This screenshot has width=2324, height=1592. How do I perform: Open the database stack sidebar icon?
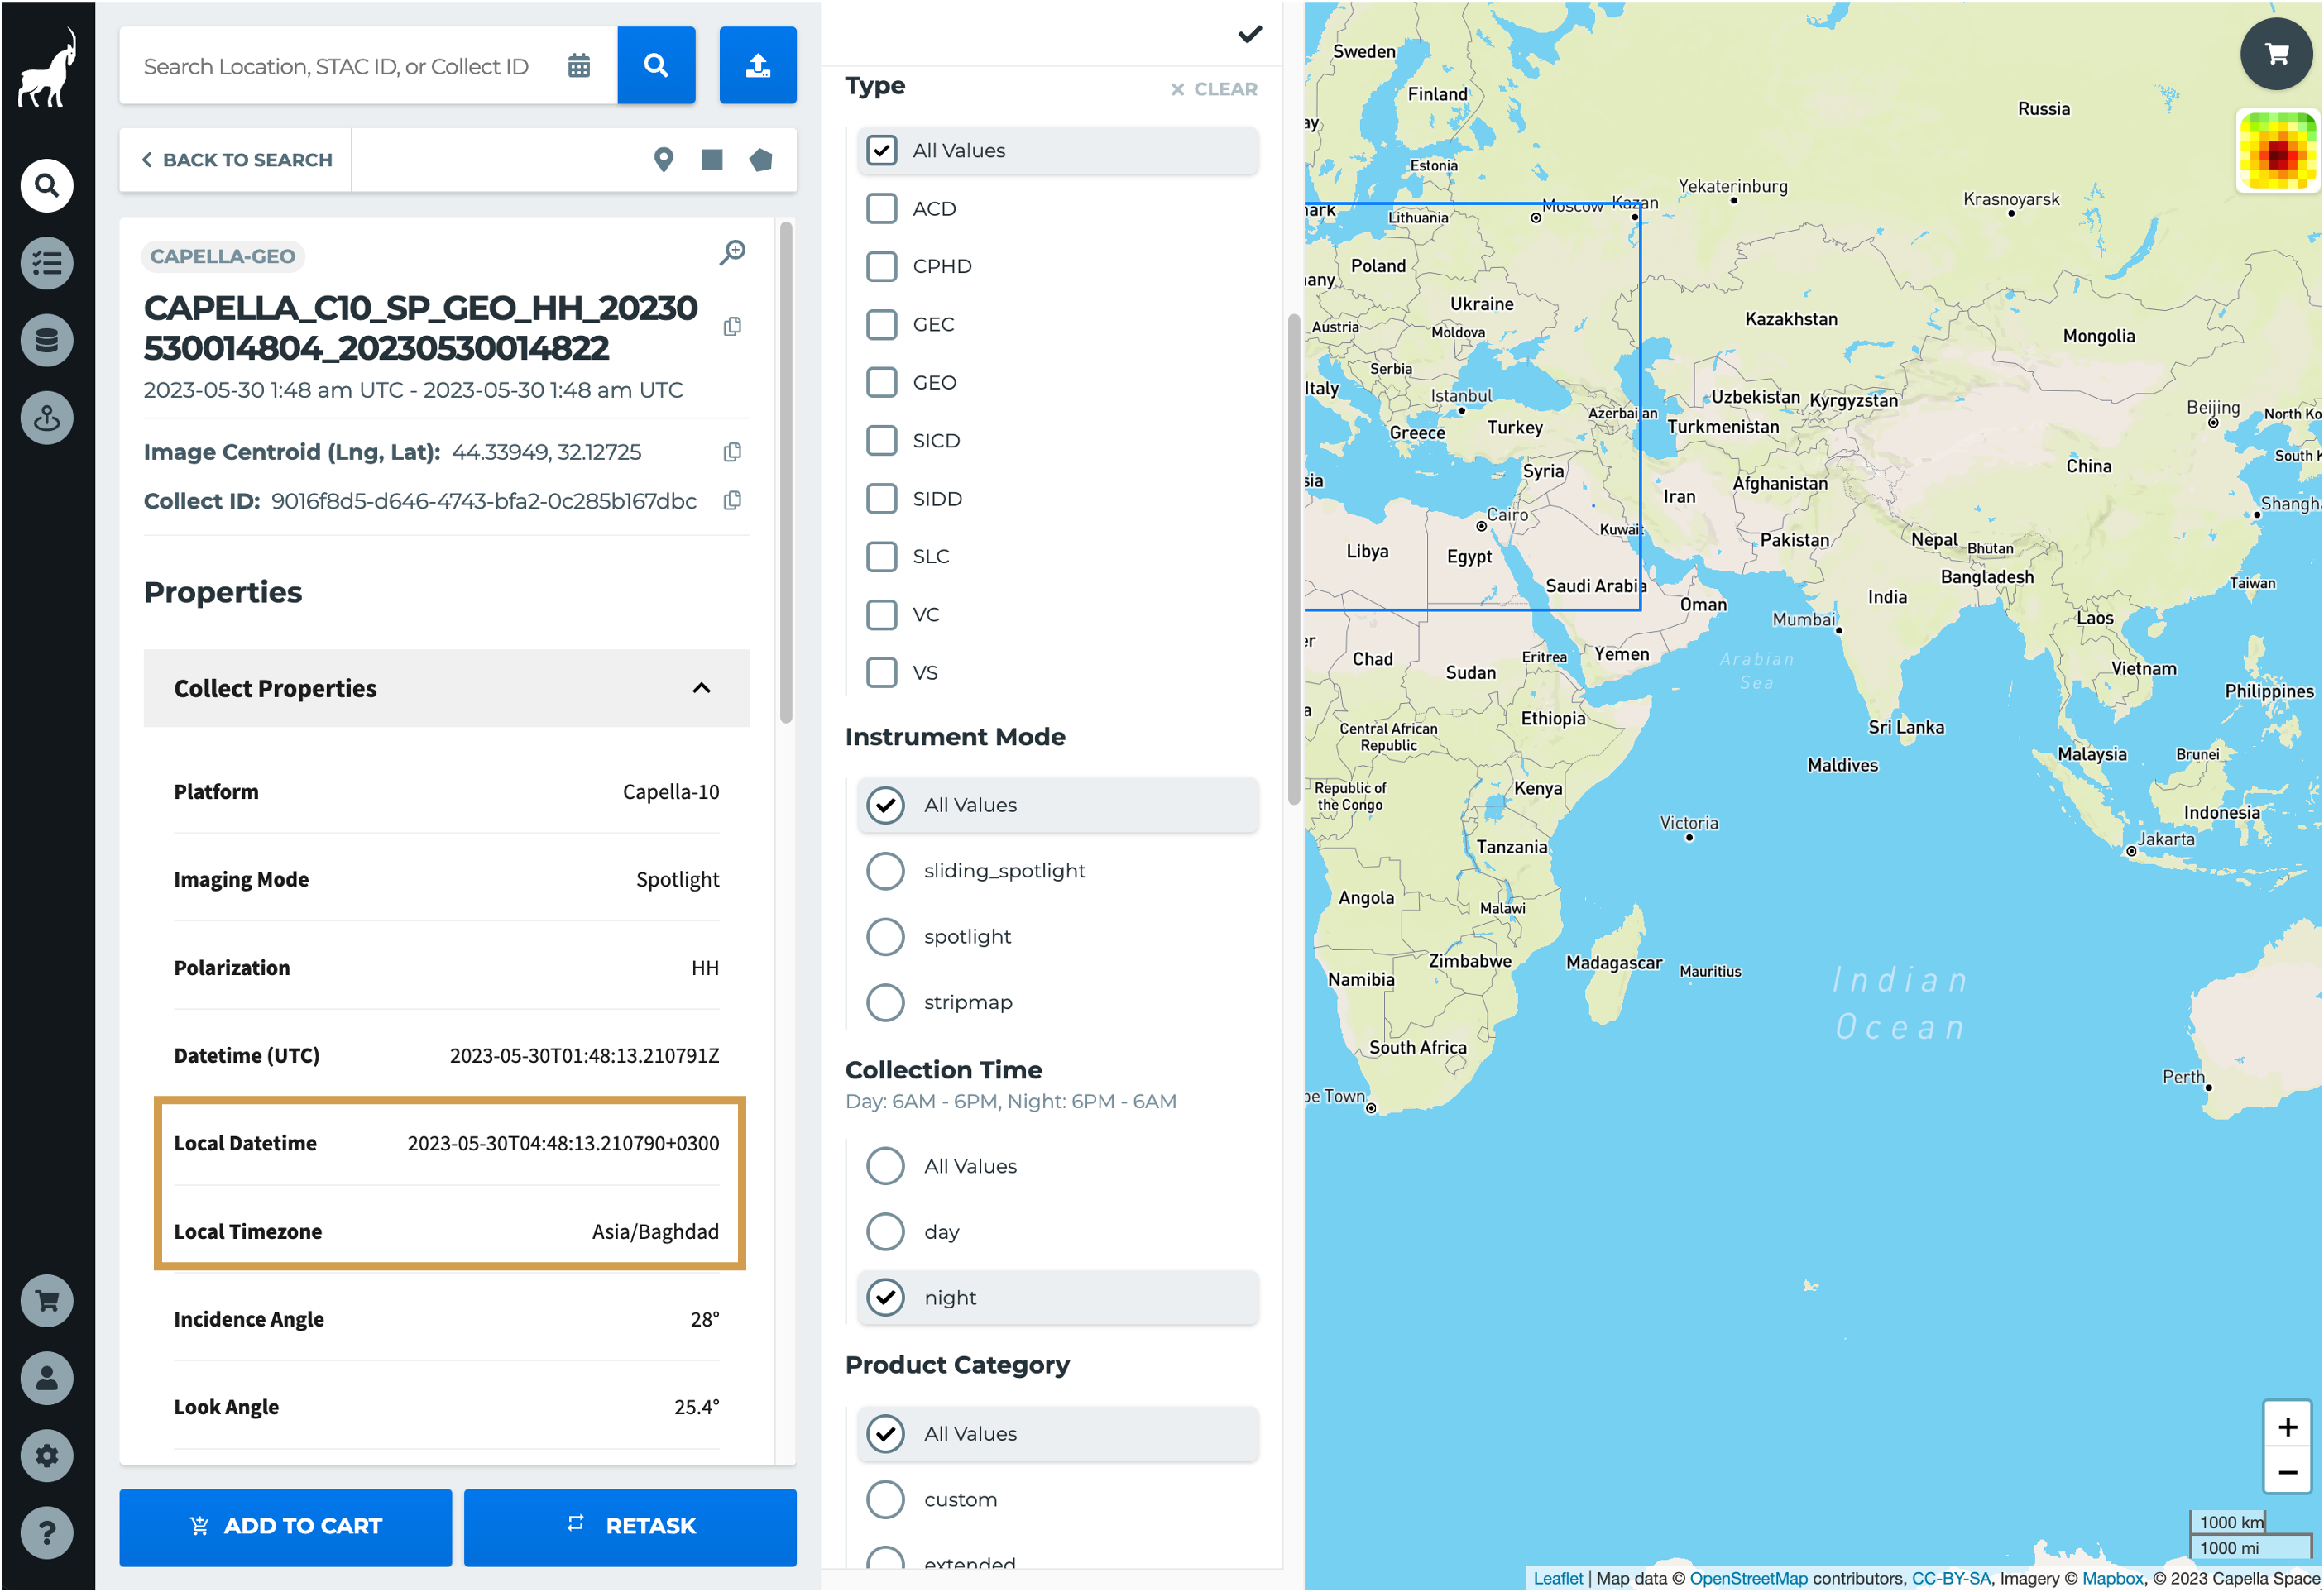pos(47,341)
